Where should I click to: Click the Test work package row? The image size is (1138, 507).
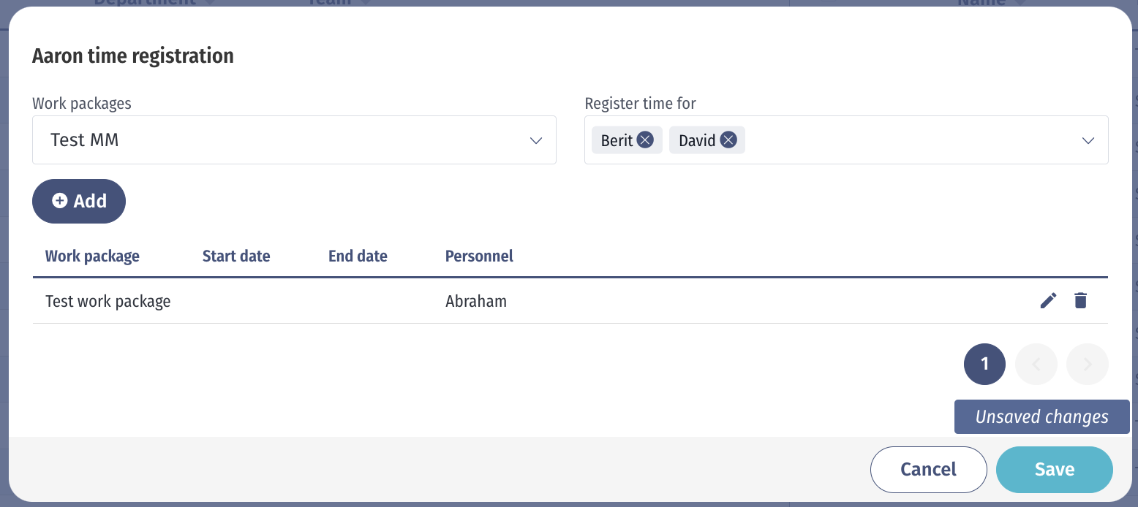108,301
